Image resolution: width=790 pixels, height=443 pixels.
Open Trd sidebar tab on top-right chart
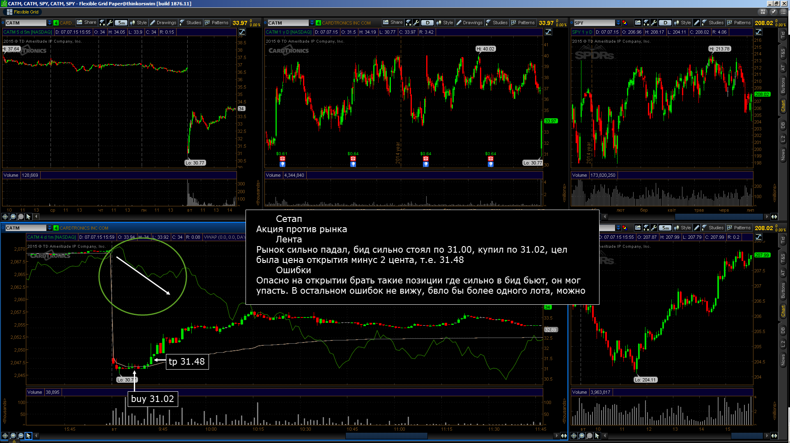point(783,35)
